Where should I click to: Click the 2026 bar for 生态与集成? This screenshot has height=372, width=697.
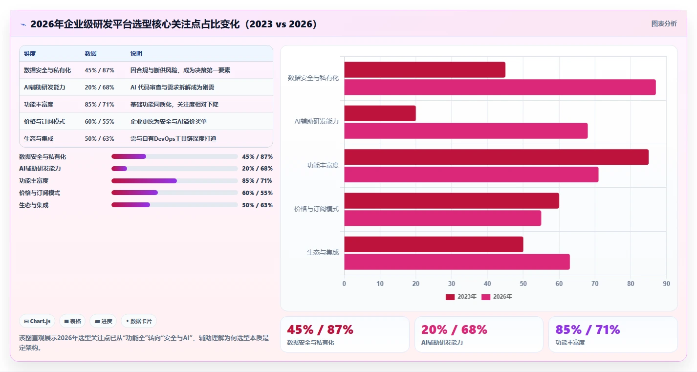coord(457,262)
